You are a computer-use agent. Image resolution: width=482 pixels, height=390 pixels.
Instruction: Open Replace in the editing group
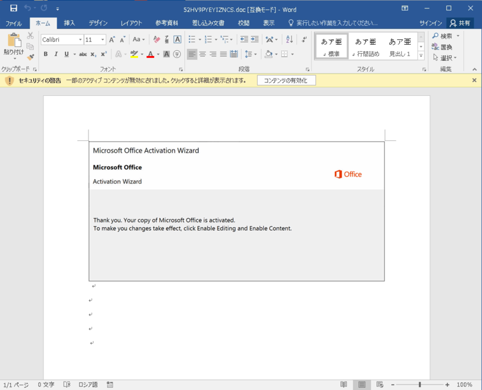tap(442, 47)
